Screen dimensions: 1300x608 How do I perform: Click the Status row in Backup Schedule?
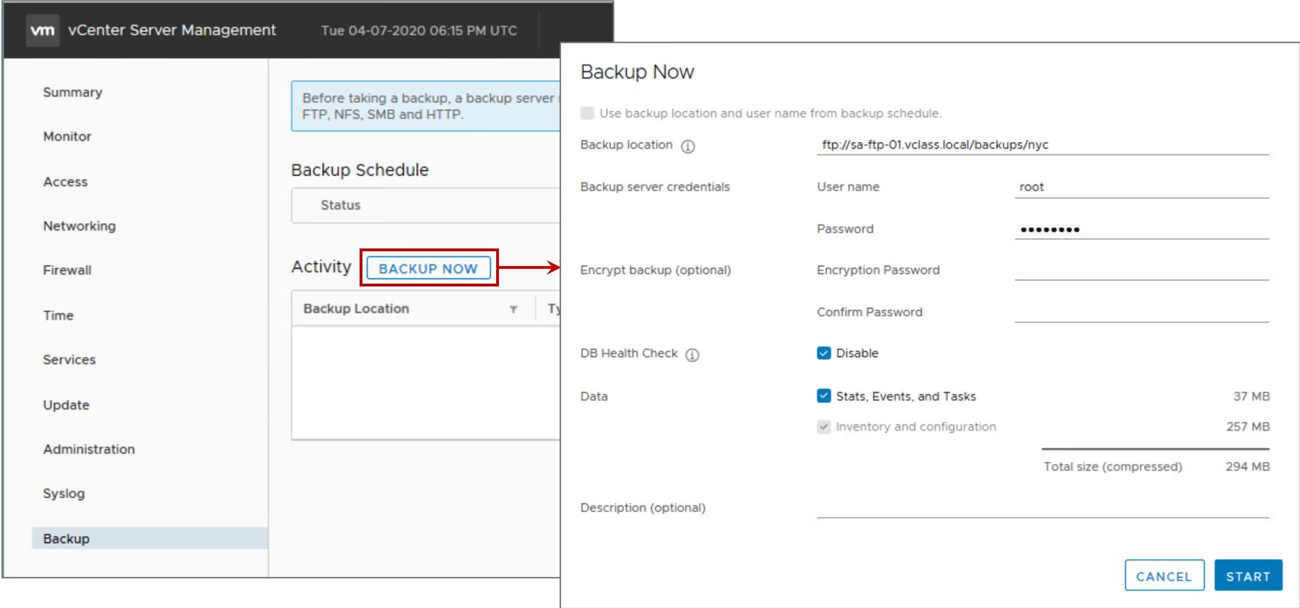[426, 205]
